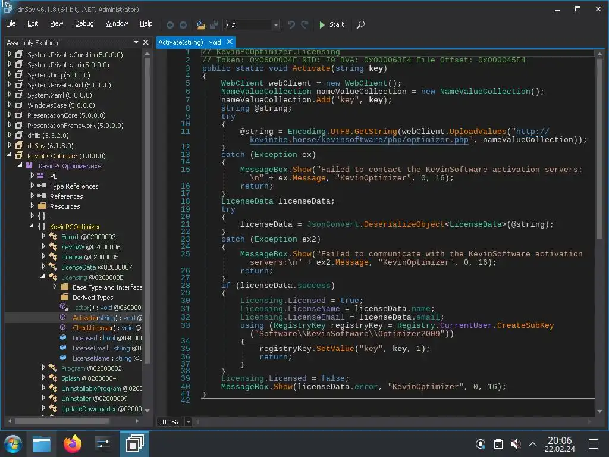Viewport: 609px width, 457px height.
Task: Close the Activate(string) : void tab
Action: click(x=230, y=42)
